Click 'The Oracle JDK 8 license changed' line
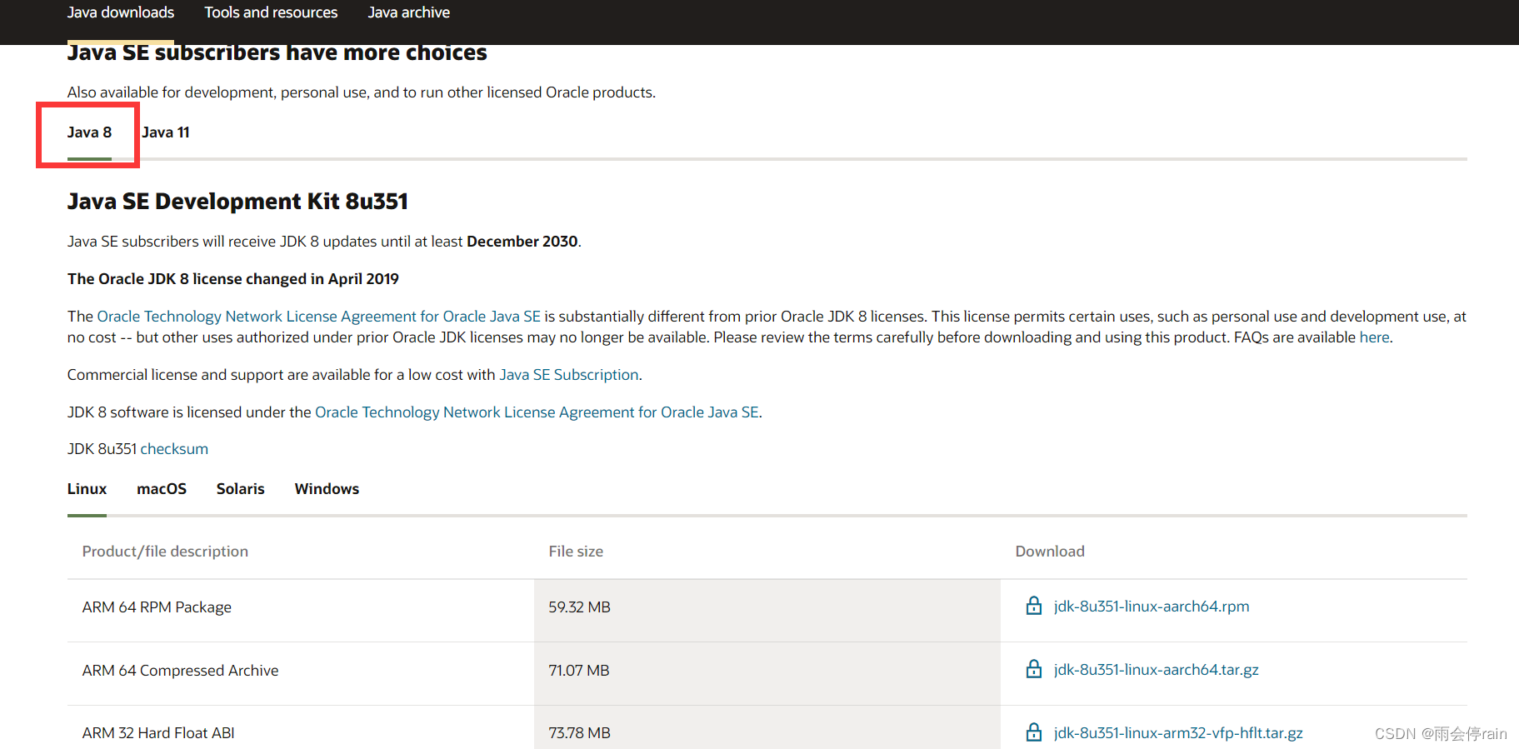Screen dimensions: 1519x749 point(233,279)
